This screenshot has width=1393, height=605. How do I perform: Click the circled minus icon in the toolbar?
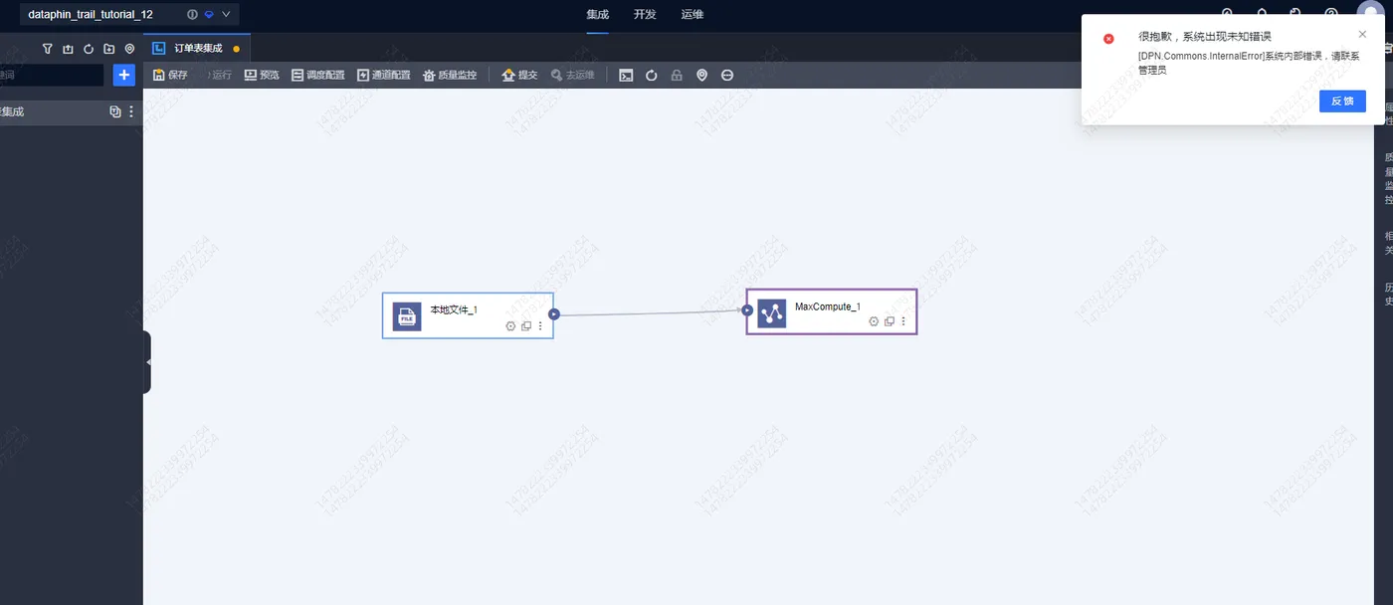coord(727,75)
